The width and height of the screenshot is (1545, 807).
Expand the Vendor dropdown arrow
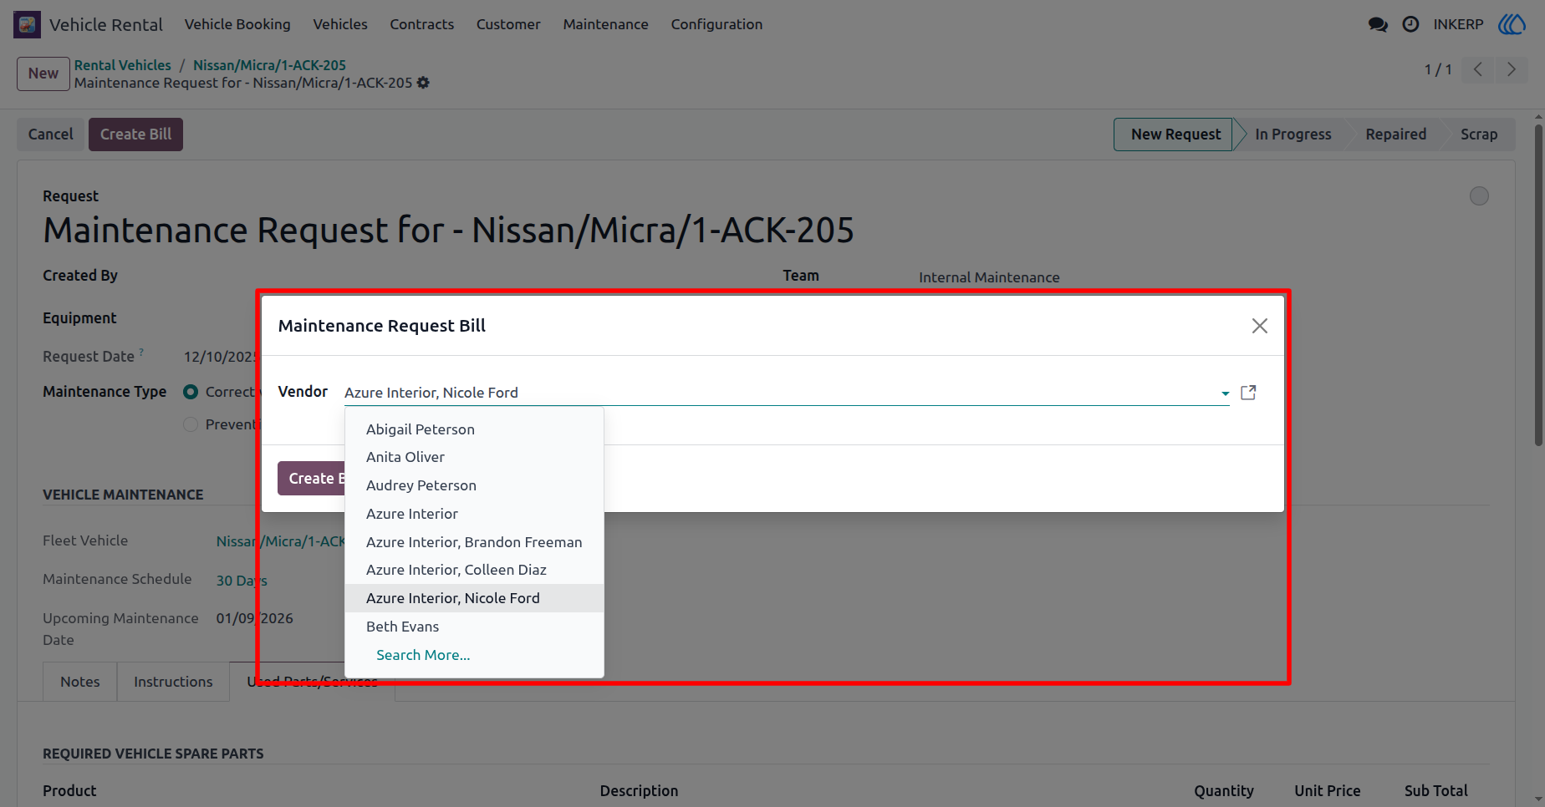point(1225,393)
